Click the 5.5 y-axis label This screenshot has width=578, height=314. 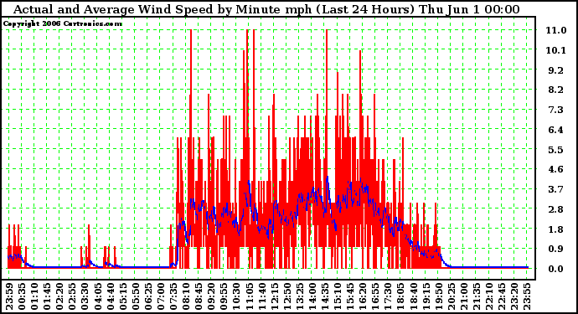(556, 150)
